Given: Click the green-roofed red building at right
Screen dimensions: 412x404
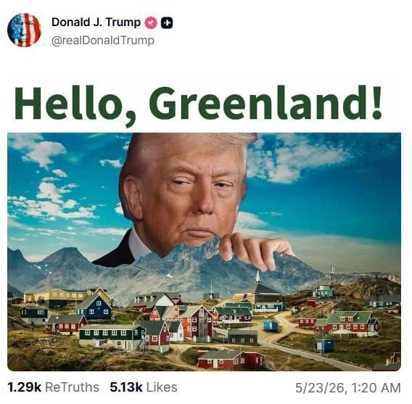Looking at the screenshot, I should click(347, 323).
